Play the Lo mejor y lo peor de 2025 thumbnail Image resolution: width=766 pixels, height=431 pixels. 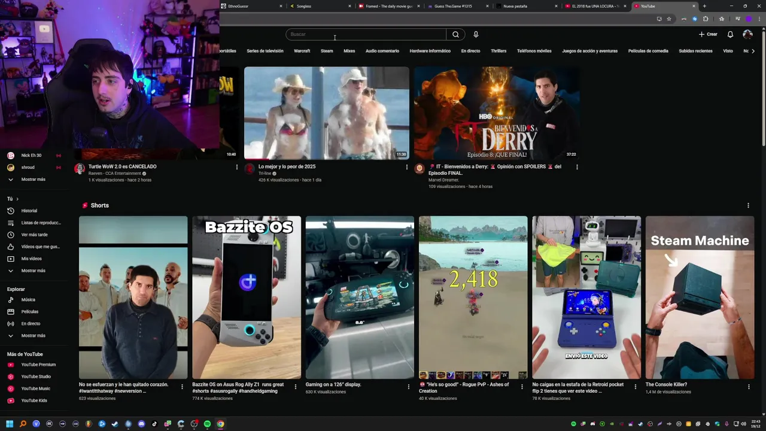(x=327, y=113)
